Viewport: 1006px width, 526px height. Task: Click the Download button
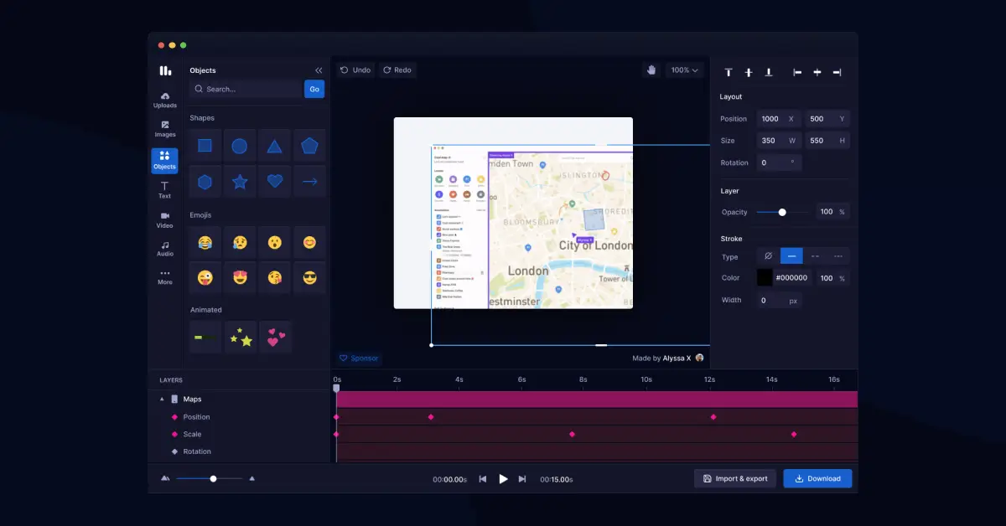point(817,478)
